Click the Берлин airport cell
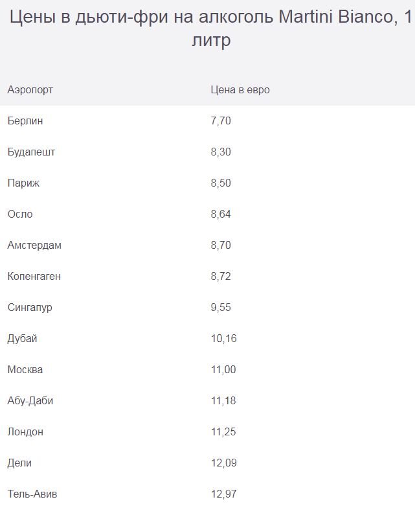The image size is (415, 506). (25, 121)
